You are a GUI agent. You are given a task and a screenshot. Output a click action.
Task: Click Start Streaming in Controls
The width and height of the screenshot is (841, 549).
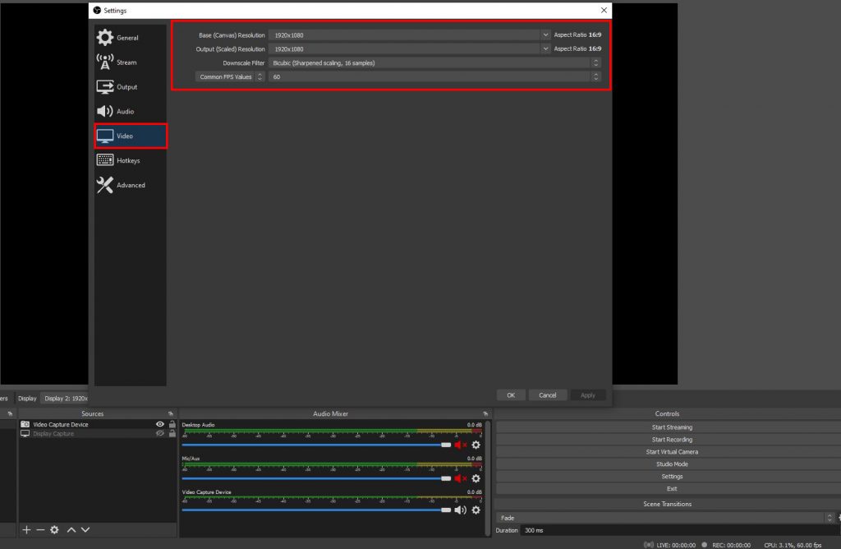pyautogui.click(x=672, y=427)
